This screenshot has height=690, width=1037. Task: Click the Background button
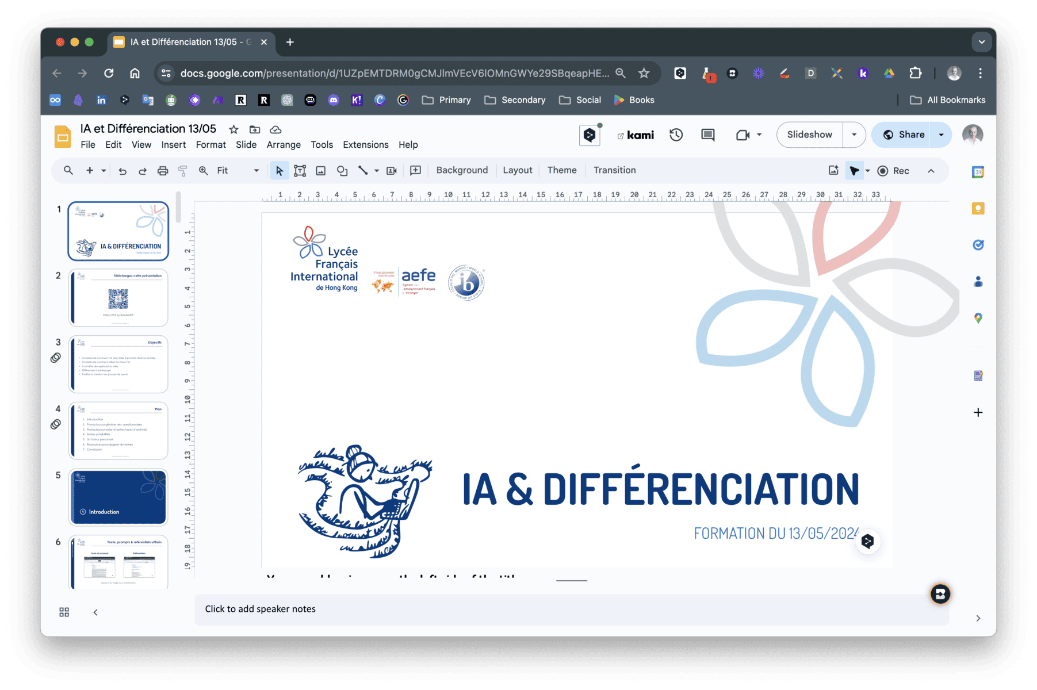(461, 170)
